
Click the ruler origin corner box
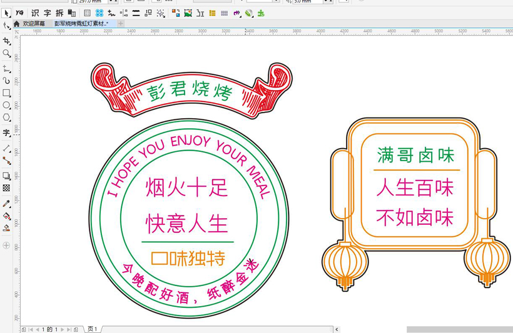(x=17, y=32)
